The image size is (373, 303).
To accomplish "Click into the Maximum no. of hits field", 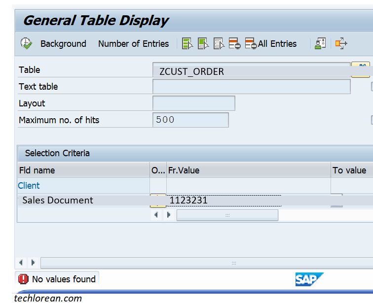I will coord(190,120).
